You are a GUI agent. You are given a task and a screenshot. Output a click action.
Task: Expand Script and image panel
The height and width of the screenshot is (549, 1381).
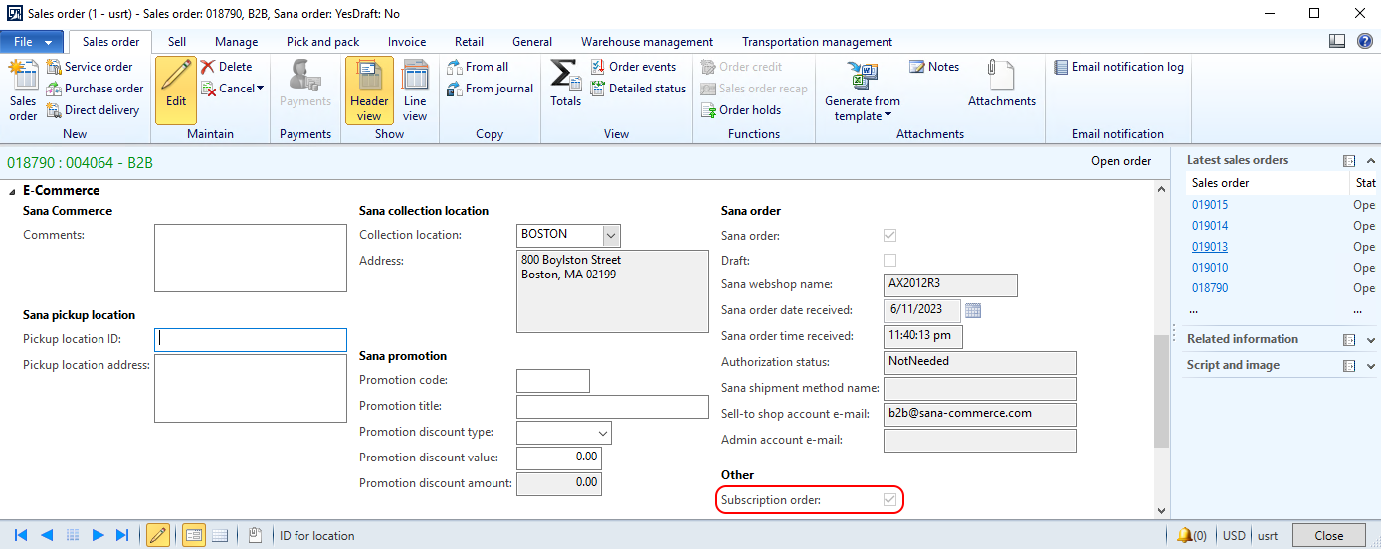click(1371, 366)
